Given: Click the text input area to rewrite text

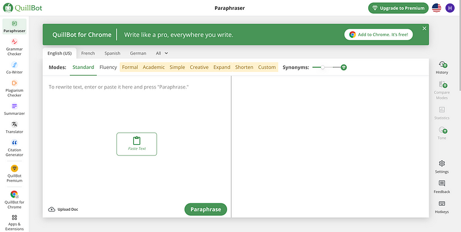Looking at the screenshot, I should click(x=137, y=139).
